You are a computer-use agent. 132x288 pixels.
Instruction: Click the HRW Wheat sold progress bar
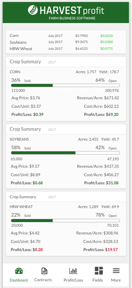(65, 221)
